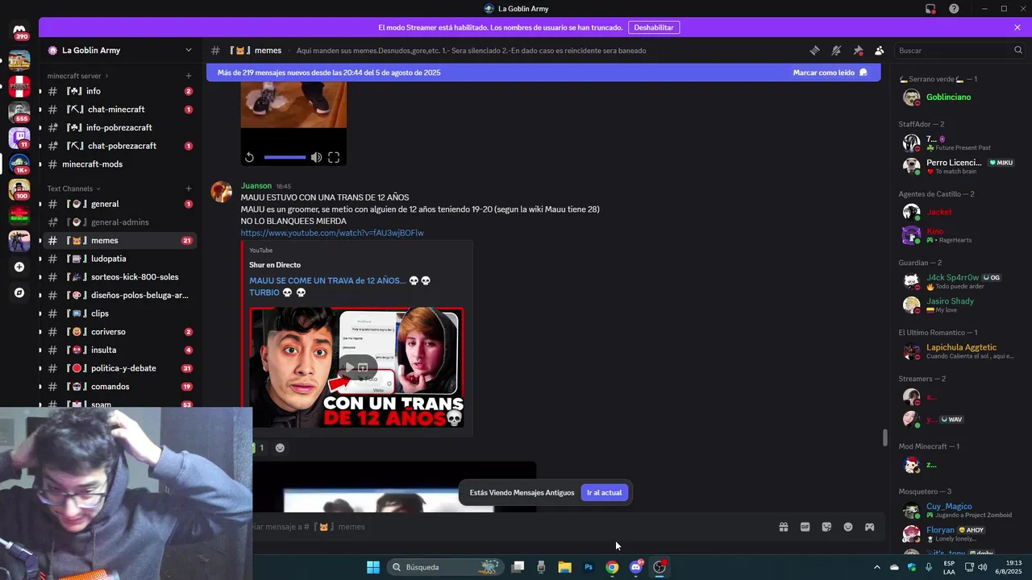Click the Task View taskbar icon
This screenshot has width=1032, height=580.
click(518, 567)
